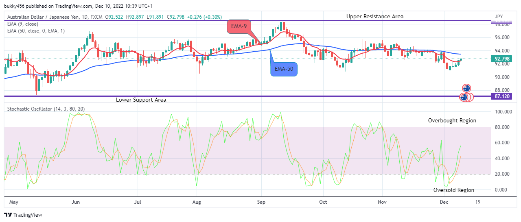Click the Oct label on the time axis

tap(323, 202)
